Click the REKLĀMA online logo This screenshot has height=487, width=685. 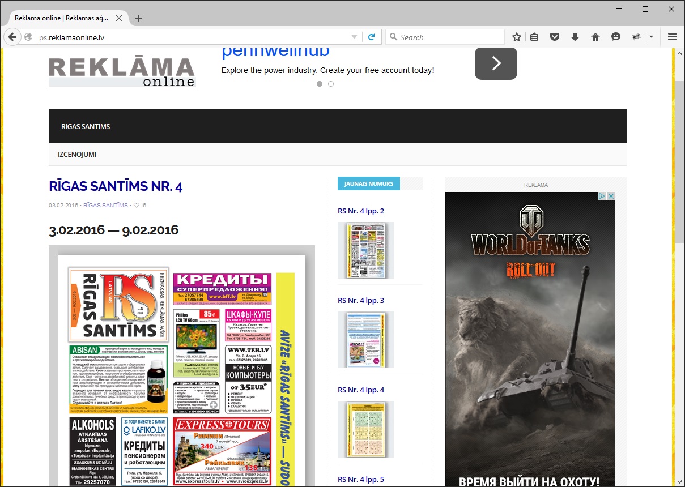[122, 71]
